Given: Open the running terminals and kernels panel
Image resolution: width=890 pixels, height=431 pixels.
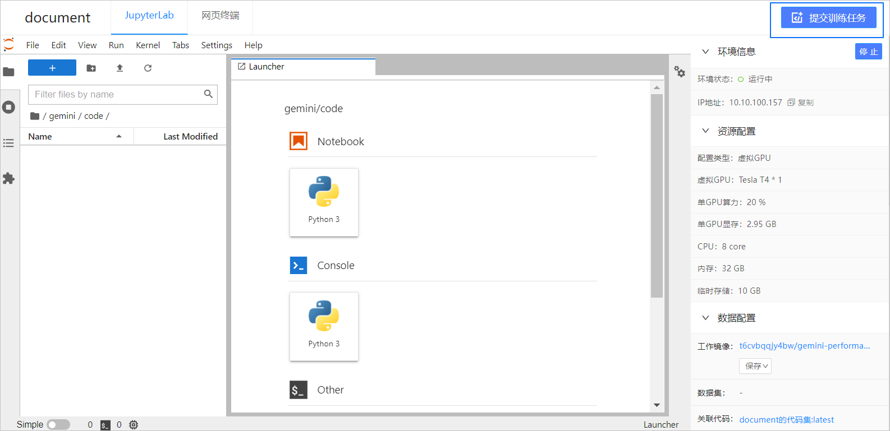Looking at the screenshot, I should [8, 107].
